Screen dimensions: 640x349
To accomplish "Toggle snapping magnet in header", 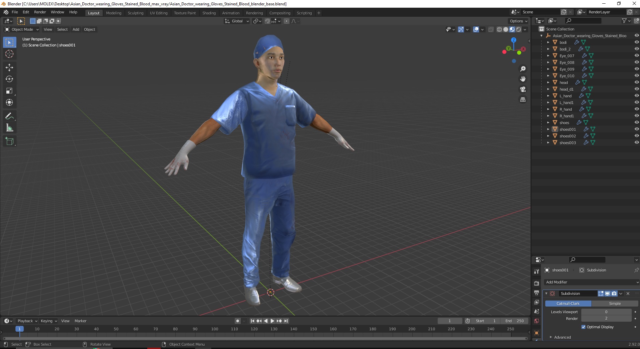I will [267, 21].
